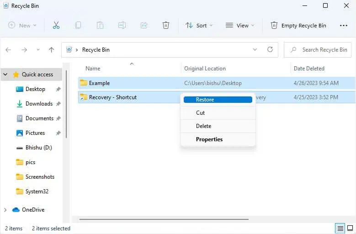Sort by Date Deleted column header
The image size is (356, 234).
tap(309, 69)
